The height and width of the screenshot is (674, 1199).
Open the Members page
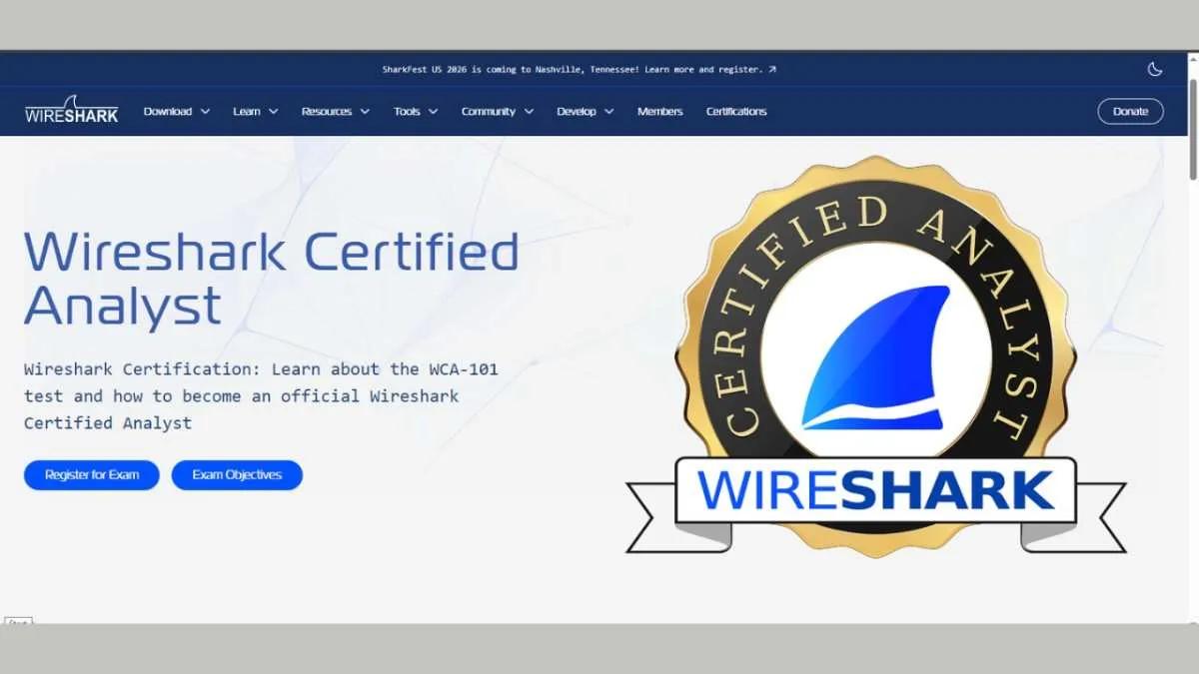coord(660,112)
